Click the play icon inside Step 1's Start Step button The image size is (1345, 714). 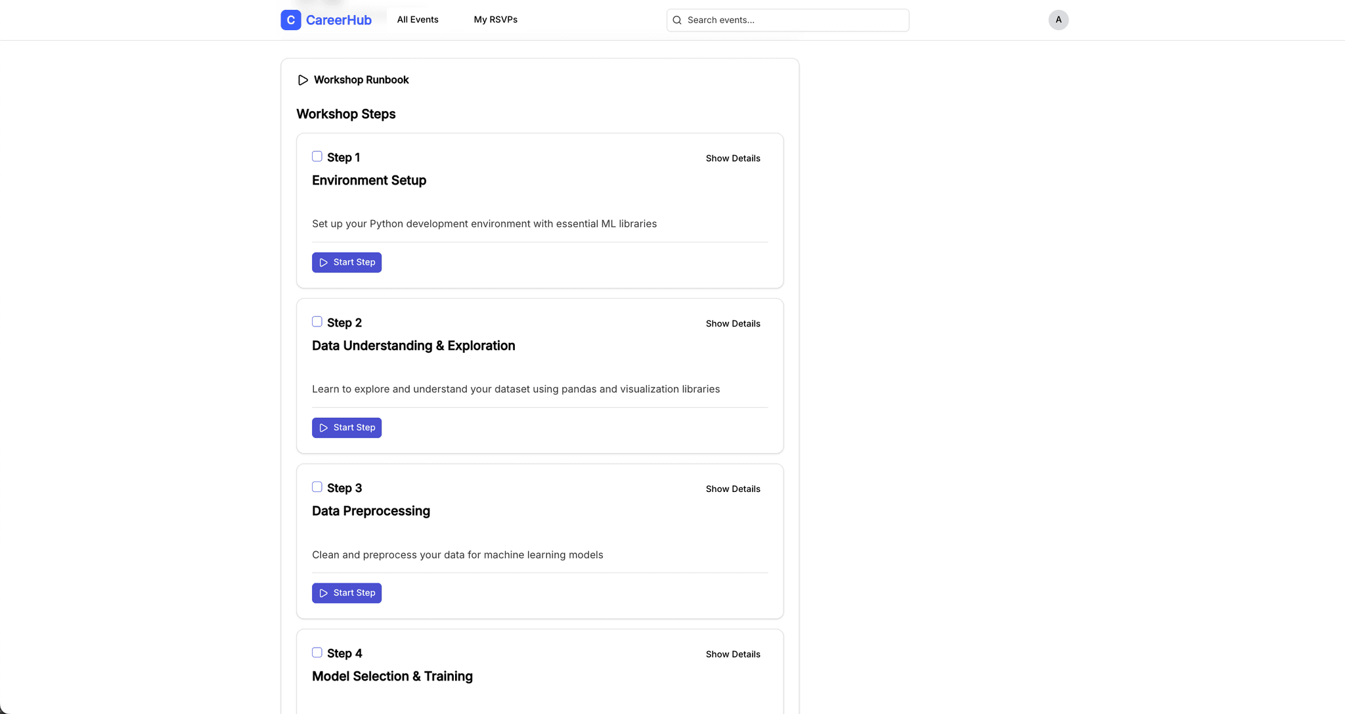[323, 262]
